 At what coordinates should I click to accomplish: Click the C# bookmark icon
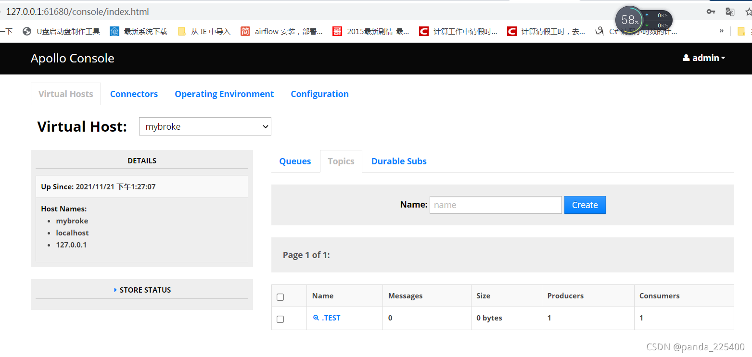tap(599, 31)
